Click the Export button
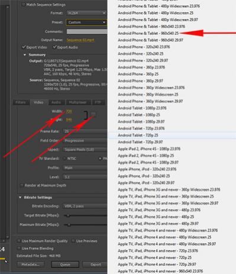Screen dimensions: 236x274 (x=95, y=265)
